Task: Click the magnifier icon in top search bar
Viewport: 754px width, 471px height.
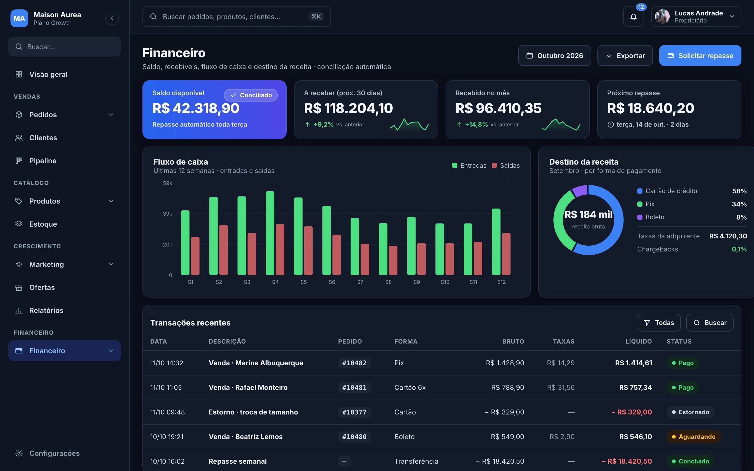Action: (x=153, y=16)
